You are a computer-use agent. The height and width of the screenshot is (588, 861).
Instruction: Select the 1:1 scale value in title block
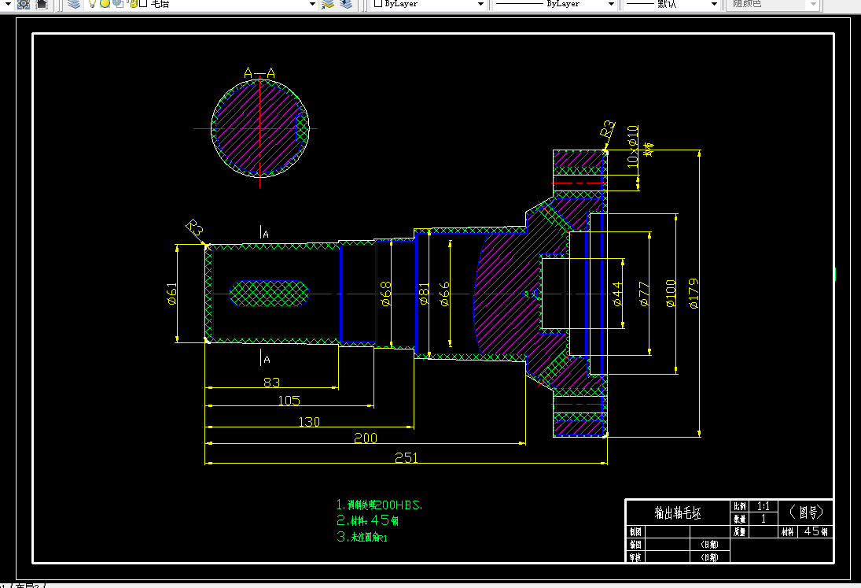(x=763, y=506)
